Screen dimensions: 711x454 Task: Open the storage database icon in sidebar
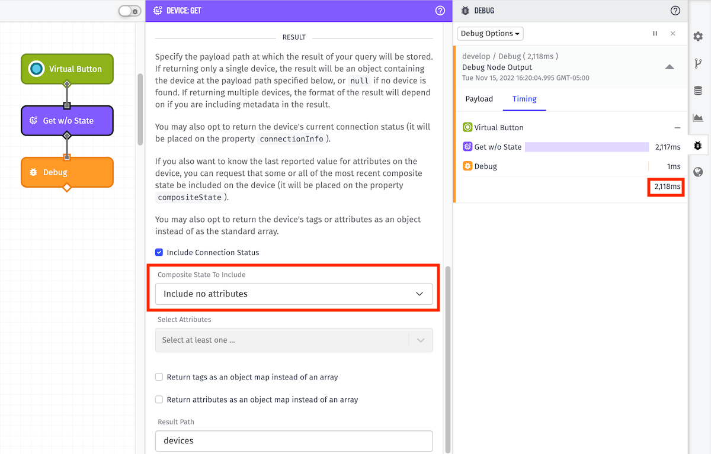(698, 91)
